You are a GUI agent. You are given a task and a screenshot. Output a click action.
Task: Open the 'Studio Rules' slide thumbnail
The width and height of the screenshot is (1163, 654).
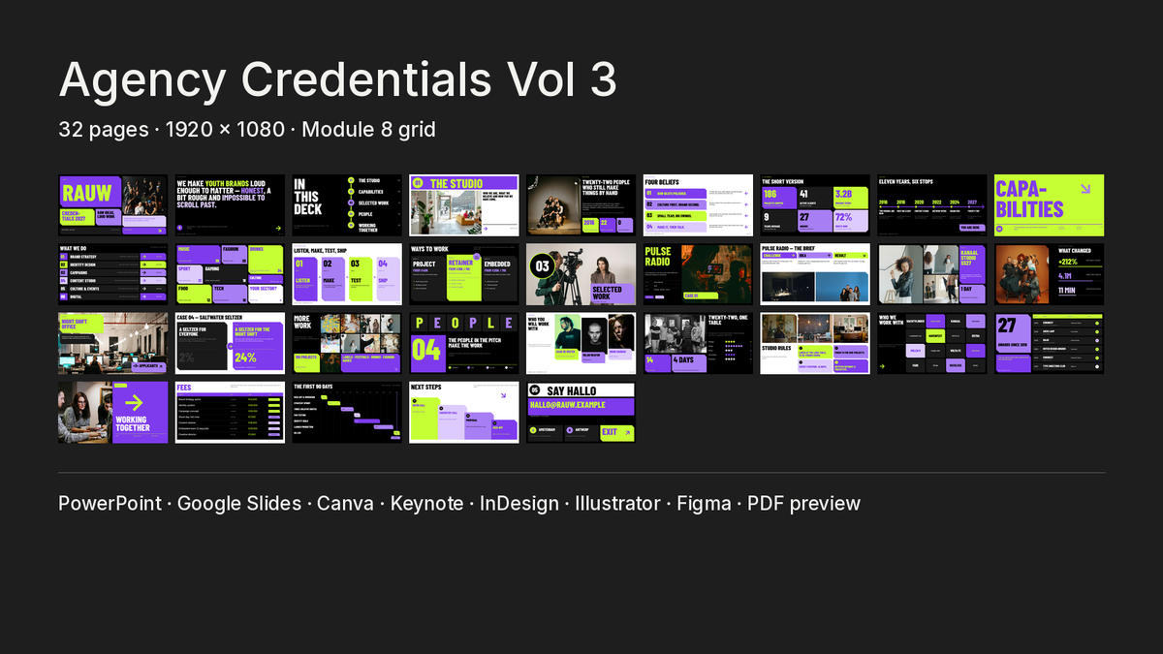(x=815, y=343)
